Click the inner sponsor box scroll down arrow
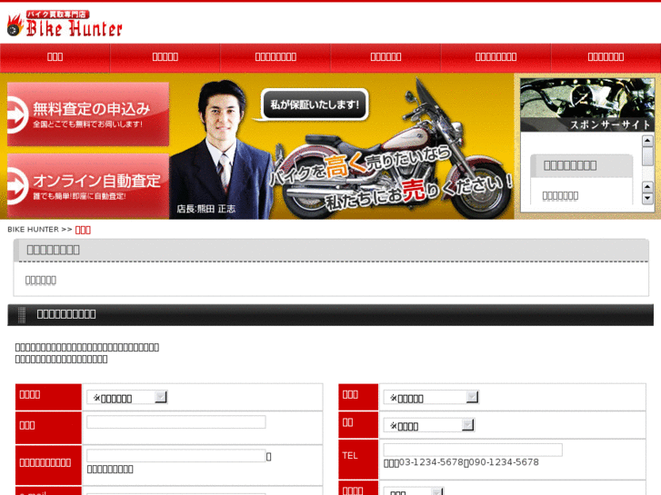The image size is (661, 495). point(647,198)
